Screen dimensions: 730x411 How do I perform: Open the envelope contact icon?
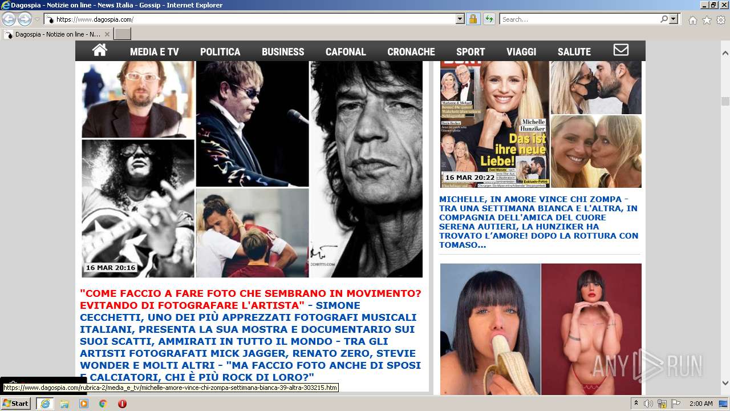pos(621,50)
